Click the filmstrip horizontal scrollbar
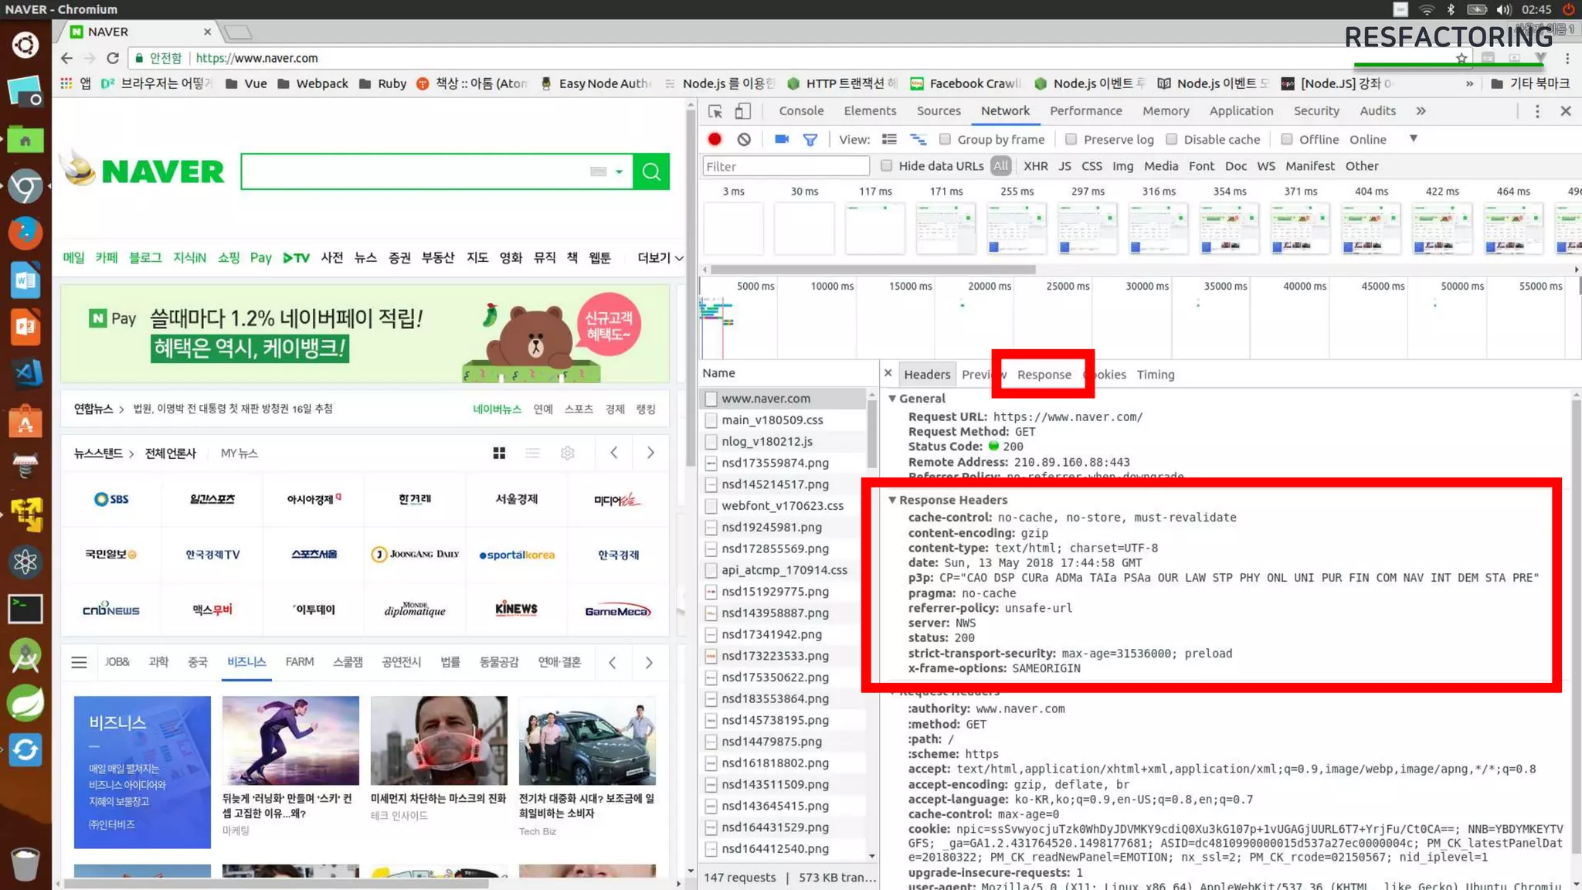 pos(873,270)
